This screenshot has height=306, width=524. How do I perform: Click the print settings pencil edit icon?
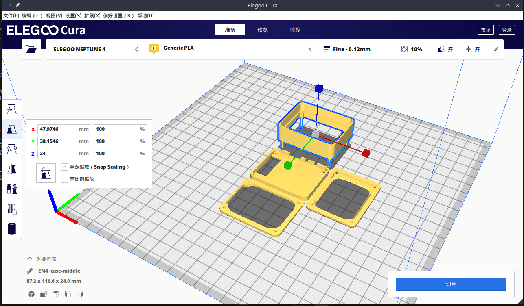point(496,49)
